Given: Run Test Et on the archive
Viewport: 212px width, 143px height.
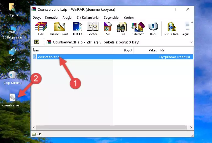Looking at the screenshot, I should (x=77, y=29).
